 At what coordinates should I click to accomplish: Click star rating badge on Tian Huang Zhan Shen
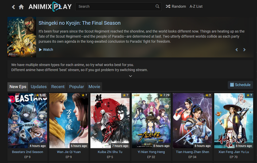coord(208,95)
